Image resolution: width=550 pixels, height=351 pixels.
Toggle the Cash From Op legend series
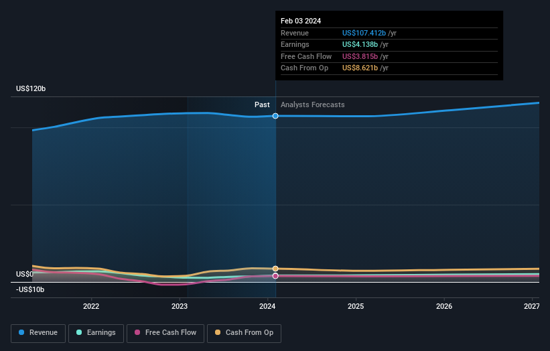(244, 333)
